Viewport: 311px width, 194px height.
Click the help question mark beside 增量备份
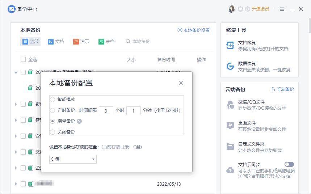point(79,121)
